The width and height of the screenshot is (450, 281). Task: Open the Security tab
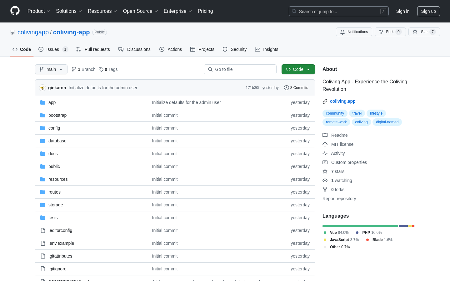pos(235,49)
